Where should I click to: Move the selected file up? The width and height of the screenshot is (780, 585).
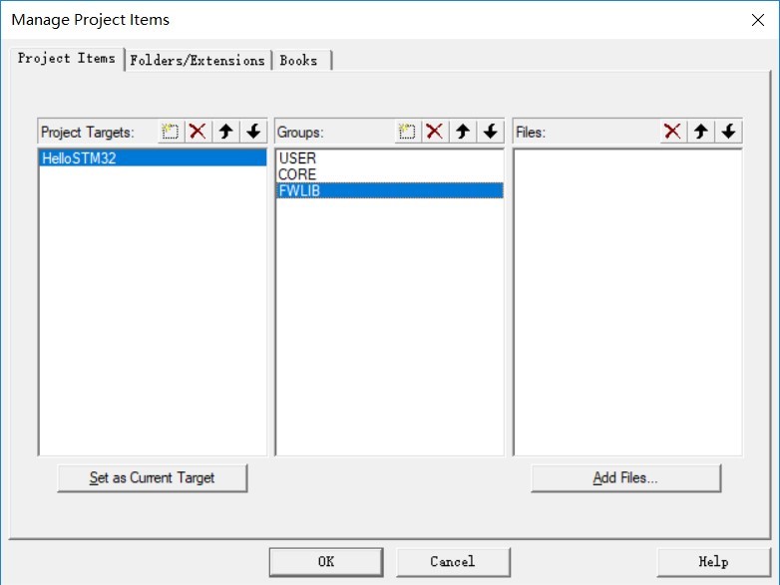click(x=701, y=132)
